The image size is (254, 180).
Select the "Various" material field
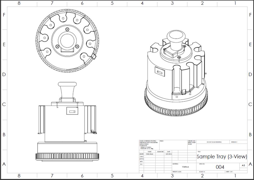185,167
